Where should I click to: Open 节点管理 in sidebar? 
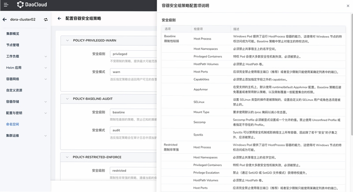pos(13,45)
